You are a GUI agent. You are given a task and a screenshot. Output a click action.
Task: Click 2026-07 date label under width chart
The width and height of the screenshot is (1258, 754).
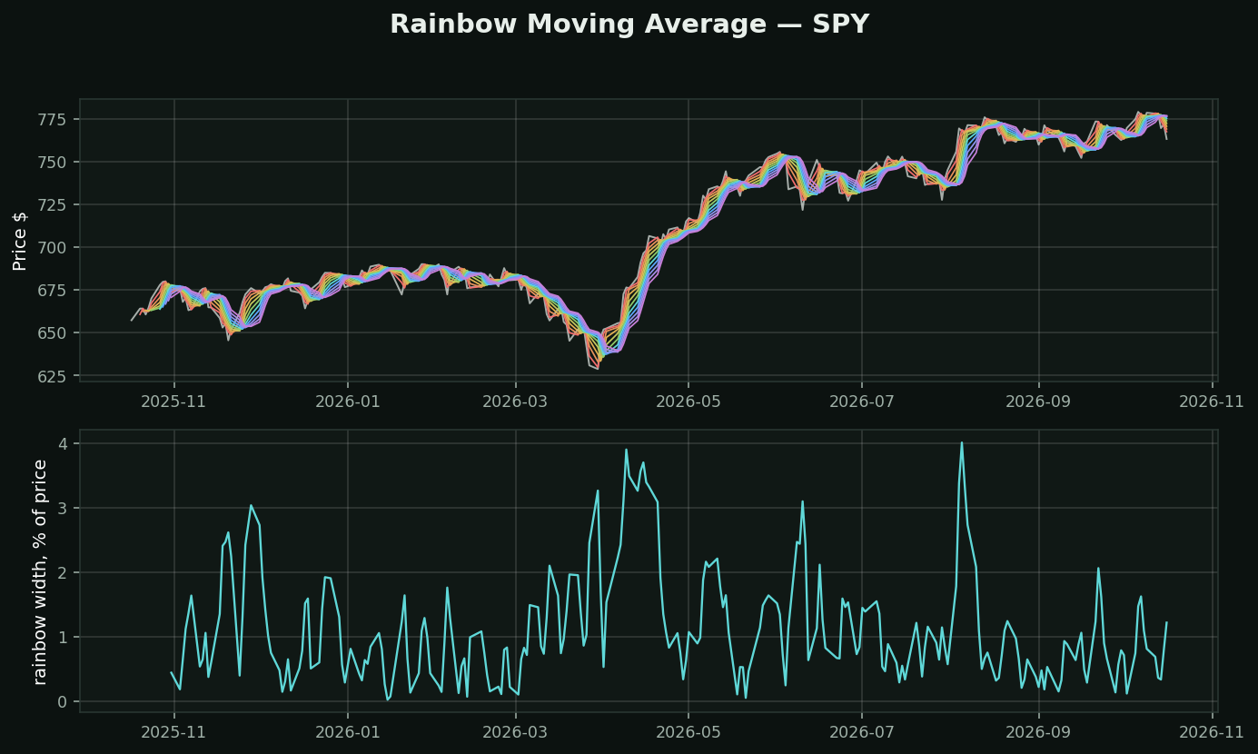coord(861,731)
